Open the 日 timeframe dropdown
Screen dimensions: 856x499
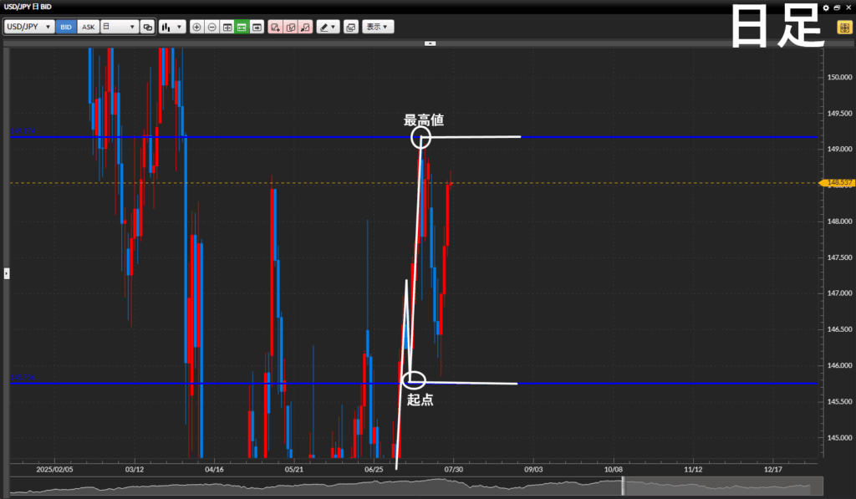(x=119, y=27)
